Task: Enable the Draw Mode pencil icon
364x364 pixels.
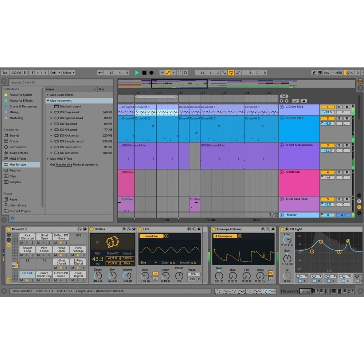Action: coord(314,73)
